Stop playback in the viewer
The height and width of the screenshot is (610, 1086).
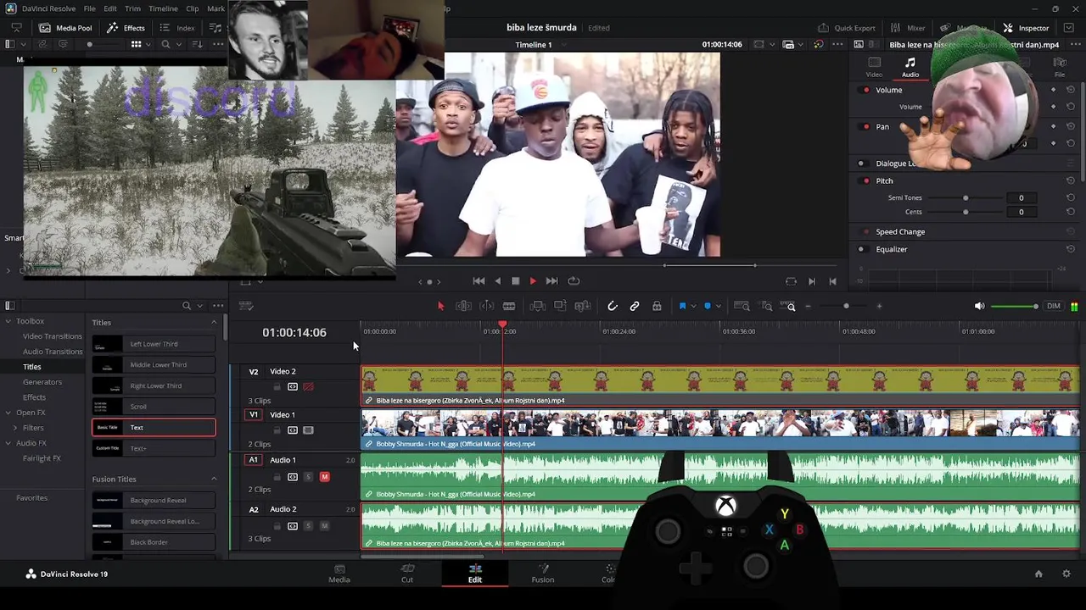(x=515, y=281)
